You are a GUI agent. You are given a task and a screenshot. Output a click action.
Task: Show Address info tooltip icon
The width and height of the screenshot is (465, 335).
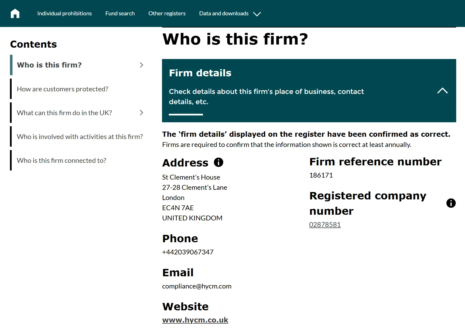218,162
